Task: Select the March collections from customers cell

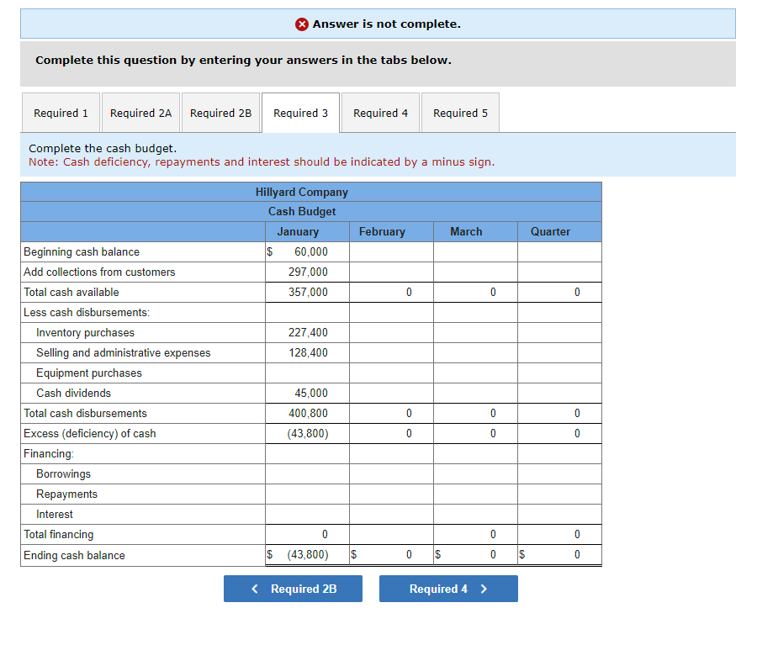Action: click(x=475, y=272)
